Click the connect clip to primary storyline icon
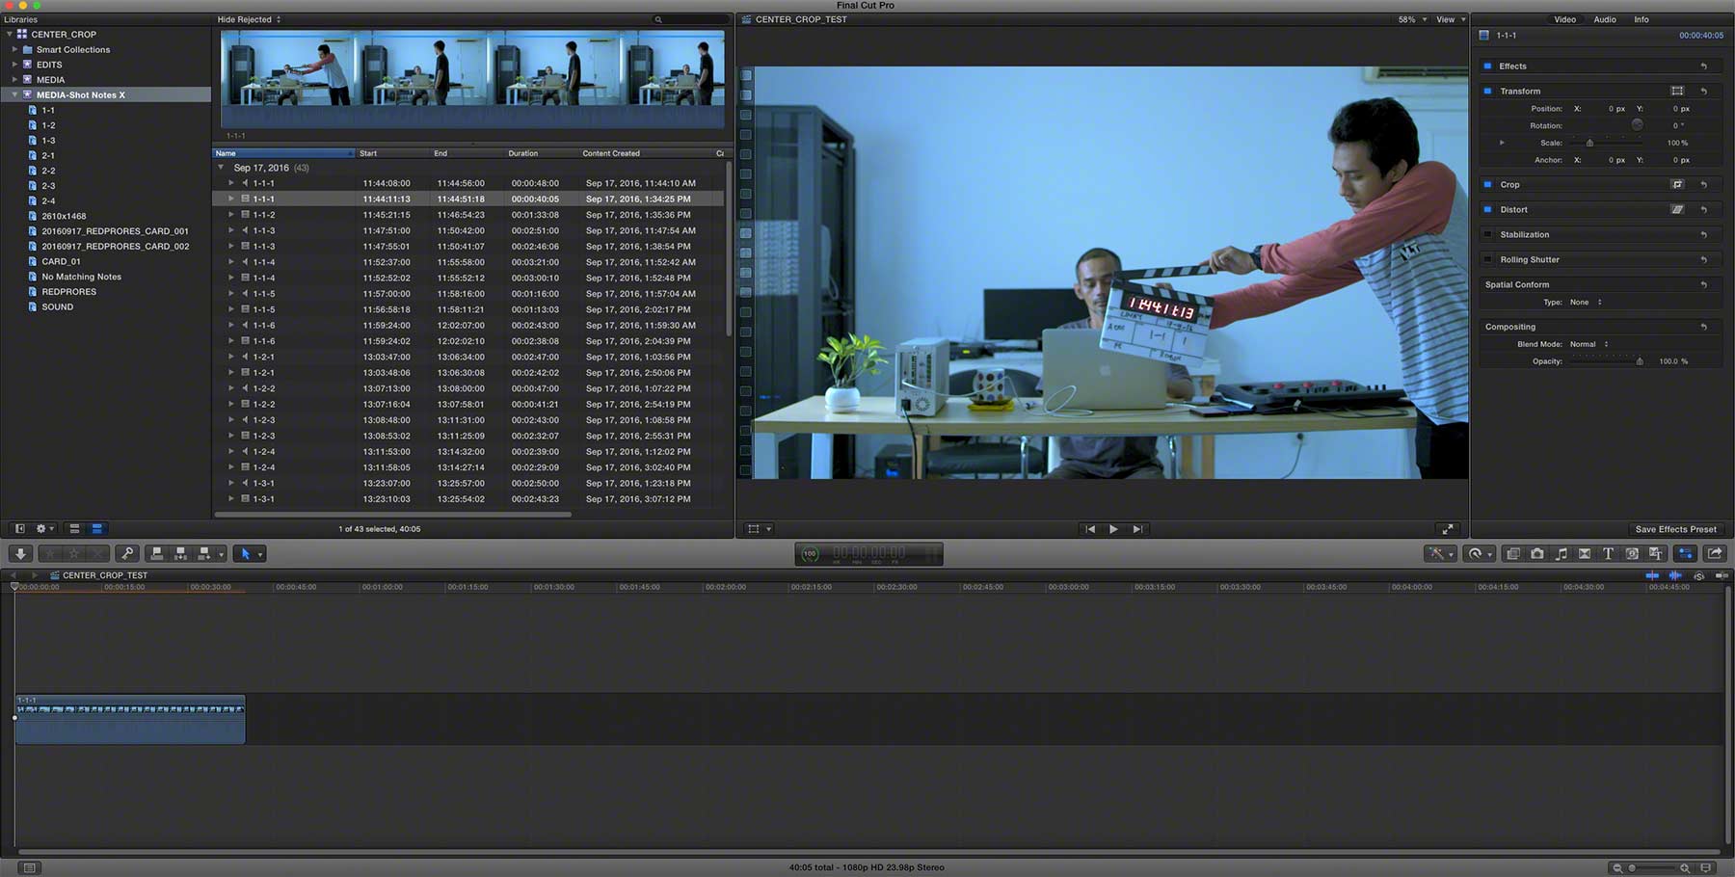The image size is (1735, 877). [157, 554]
